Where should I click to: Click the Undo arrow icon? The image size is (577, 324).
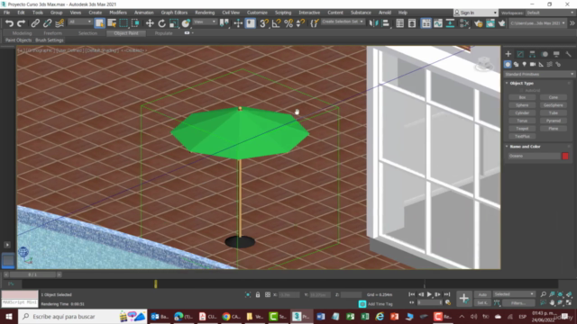9,23
